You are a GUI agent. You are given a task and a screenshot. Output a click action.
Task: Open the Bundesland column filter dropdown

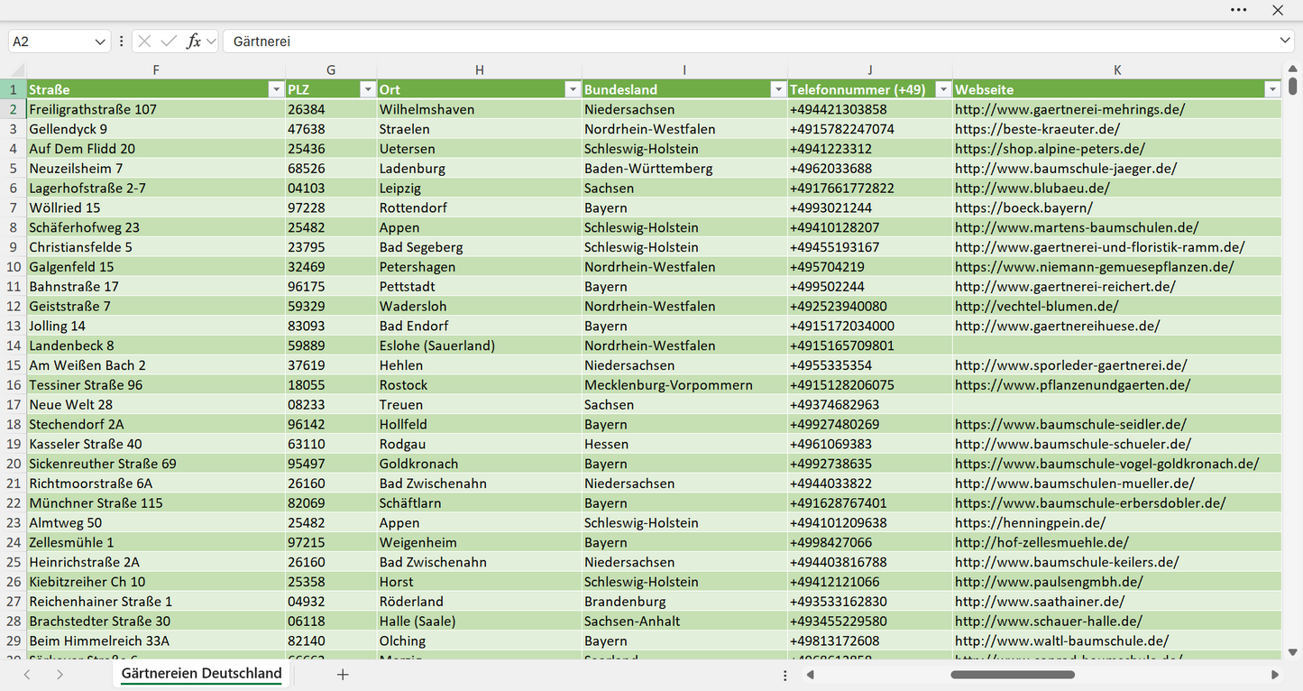tap(778, 89)
